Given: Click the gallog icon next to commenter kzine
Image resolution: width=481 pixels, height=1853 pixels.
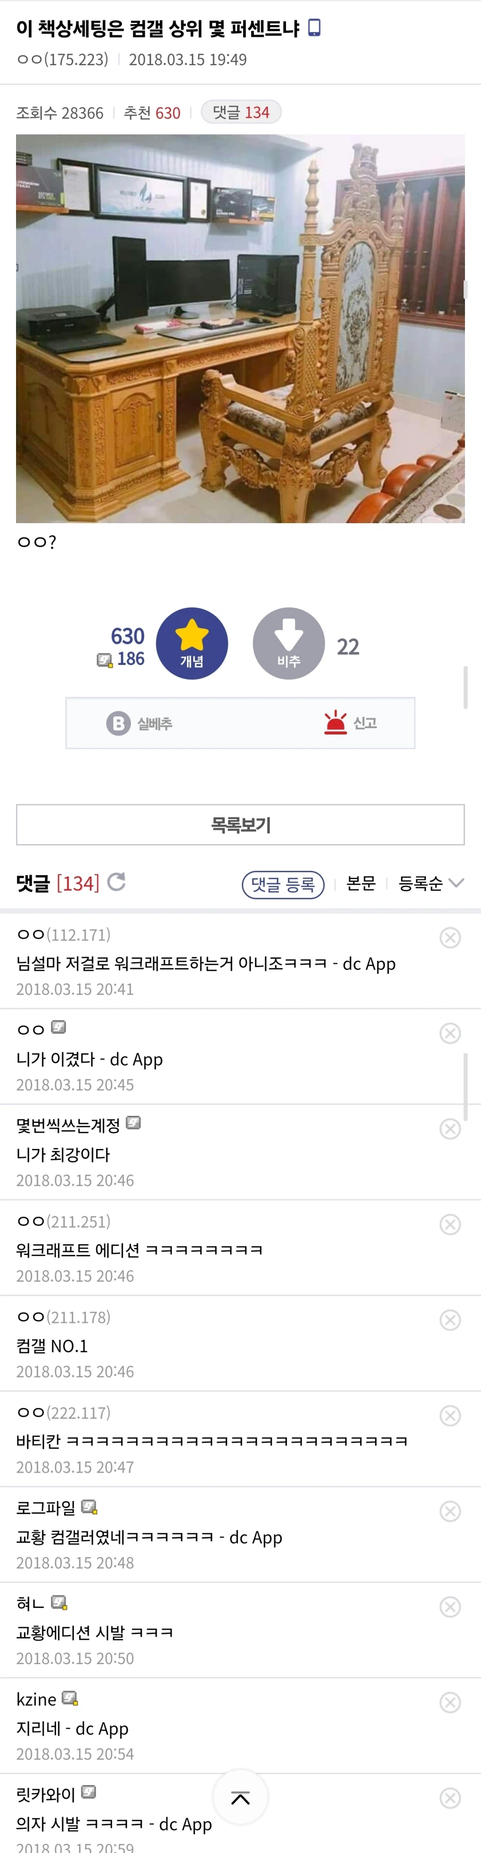Looking at the screenshot, I should pyautogui.click(x=71, y=1700).
